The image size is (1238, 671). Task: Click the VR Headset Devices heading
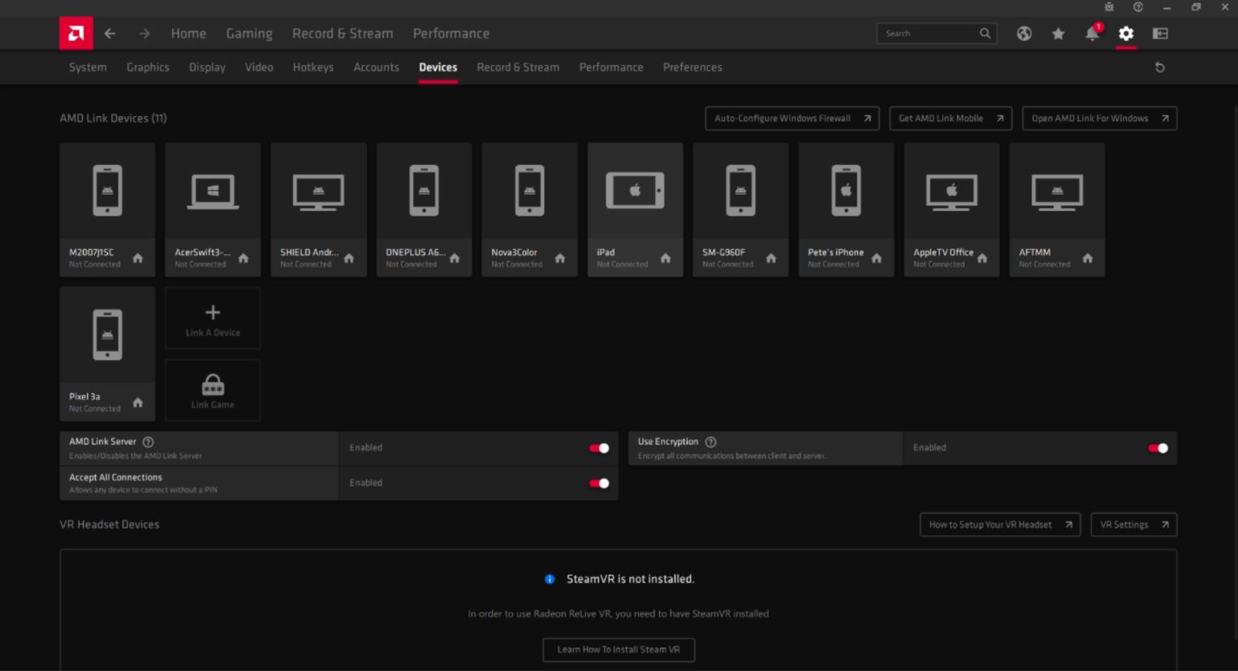coord(110,525)
